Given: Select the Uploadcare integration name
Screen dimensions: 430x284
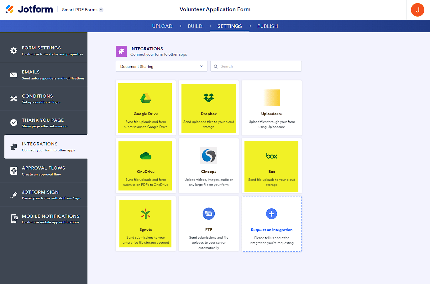Looking at the screenshot, I should (272, 114).
